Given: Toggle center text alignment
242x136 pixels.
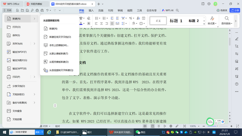Looking at the screenshot, I should tap(101, 23).
